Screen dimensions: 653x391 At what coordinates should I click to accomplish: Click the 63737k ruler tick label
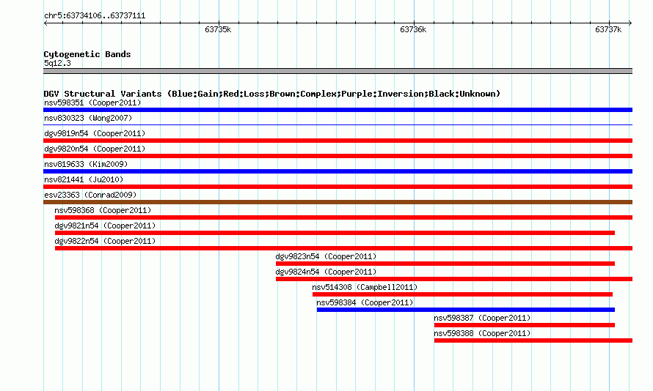coord(608,29)
